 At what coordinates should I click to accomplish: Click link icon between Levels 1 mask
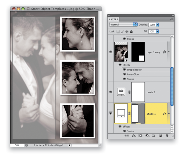coord(129,92)
